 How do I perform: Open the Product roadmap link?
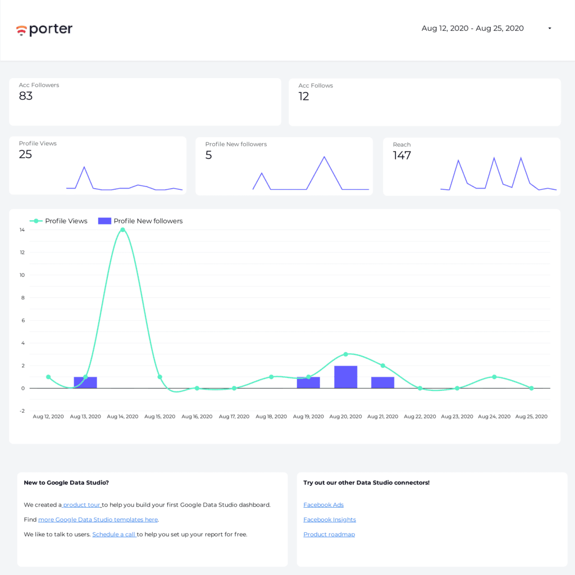tap(329, 534)
